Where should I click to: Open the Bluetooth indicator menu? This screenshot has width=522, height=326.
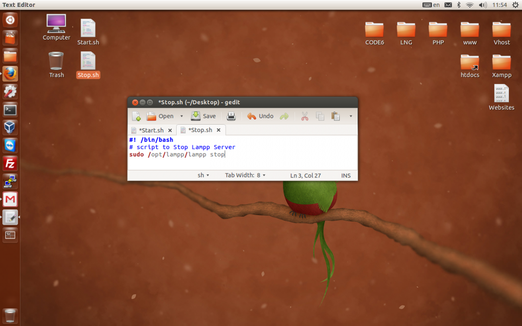pyautogui.click(x=459, y=5)
